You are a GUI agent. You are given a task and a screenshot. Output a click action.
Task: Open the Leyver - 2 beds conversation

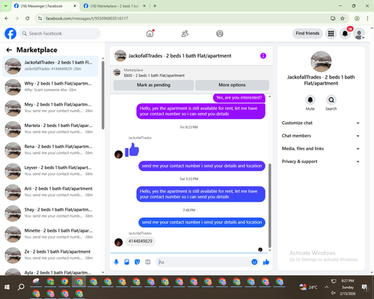(x=50, y=171)
